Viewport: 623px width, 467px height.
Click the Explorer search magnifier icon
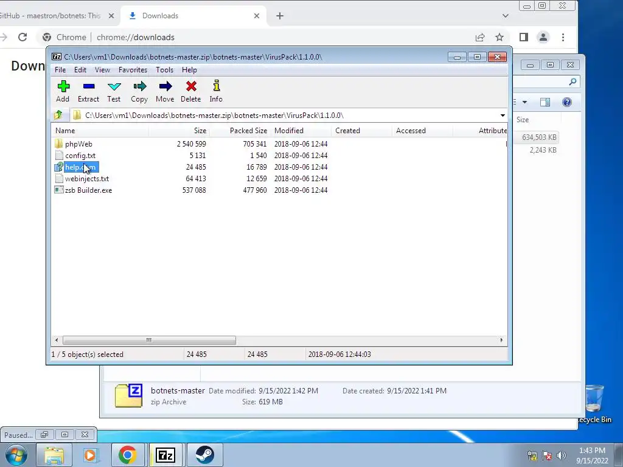click(x=573, y=82)
